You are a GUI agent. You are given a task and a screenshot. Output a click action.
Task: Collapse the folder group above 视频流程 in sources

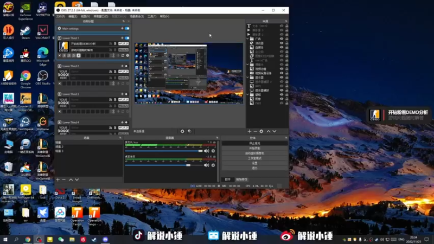248,65
